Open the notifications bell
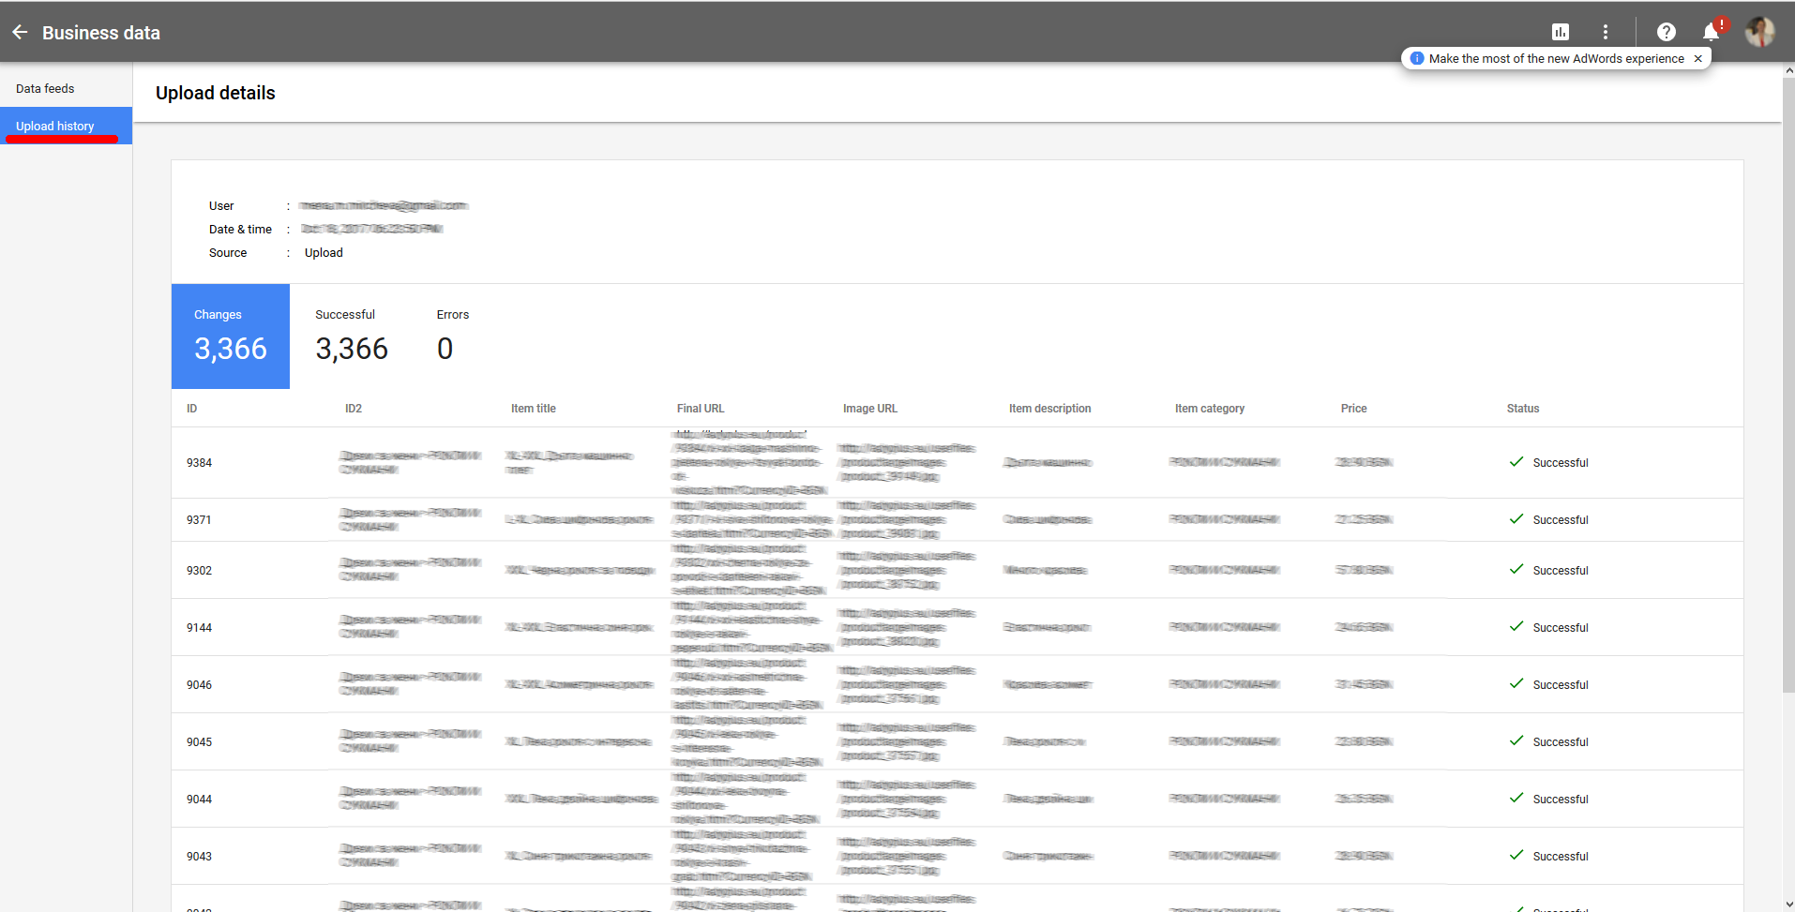This screenshot has width=1795, height=912. pos(1710,31)
